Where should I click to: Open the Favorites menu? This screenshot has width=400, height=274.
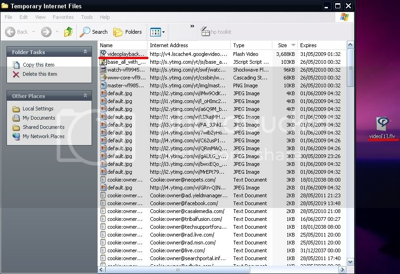[63, 17]
